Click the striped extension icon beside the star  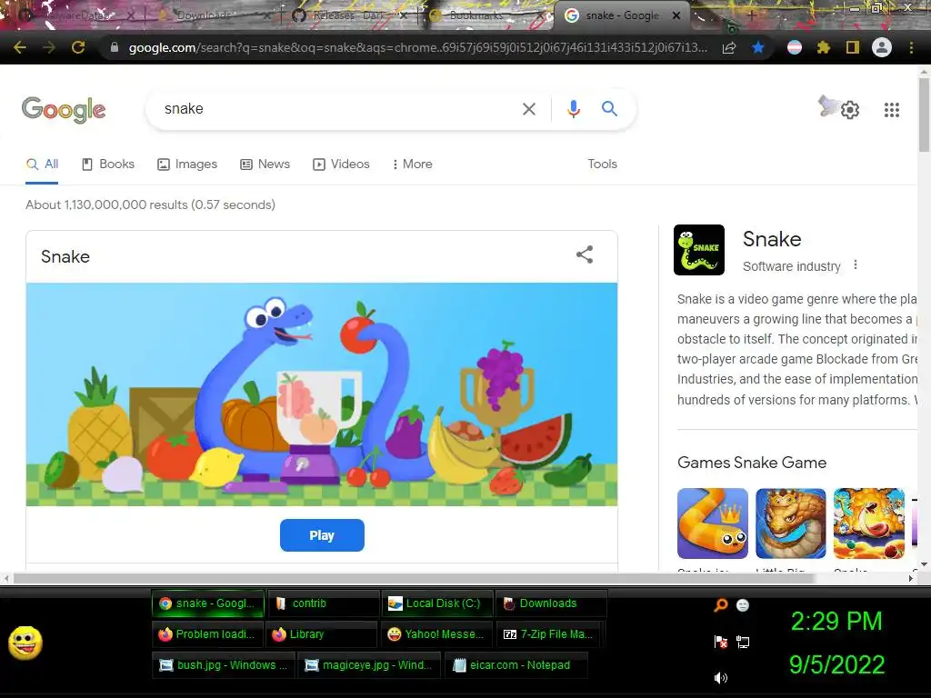point(795,47)
